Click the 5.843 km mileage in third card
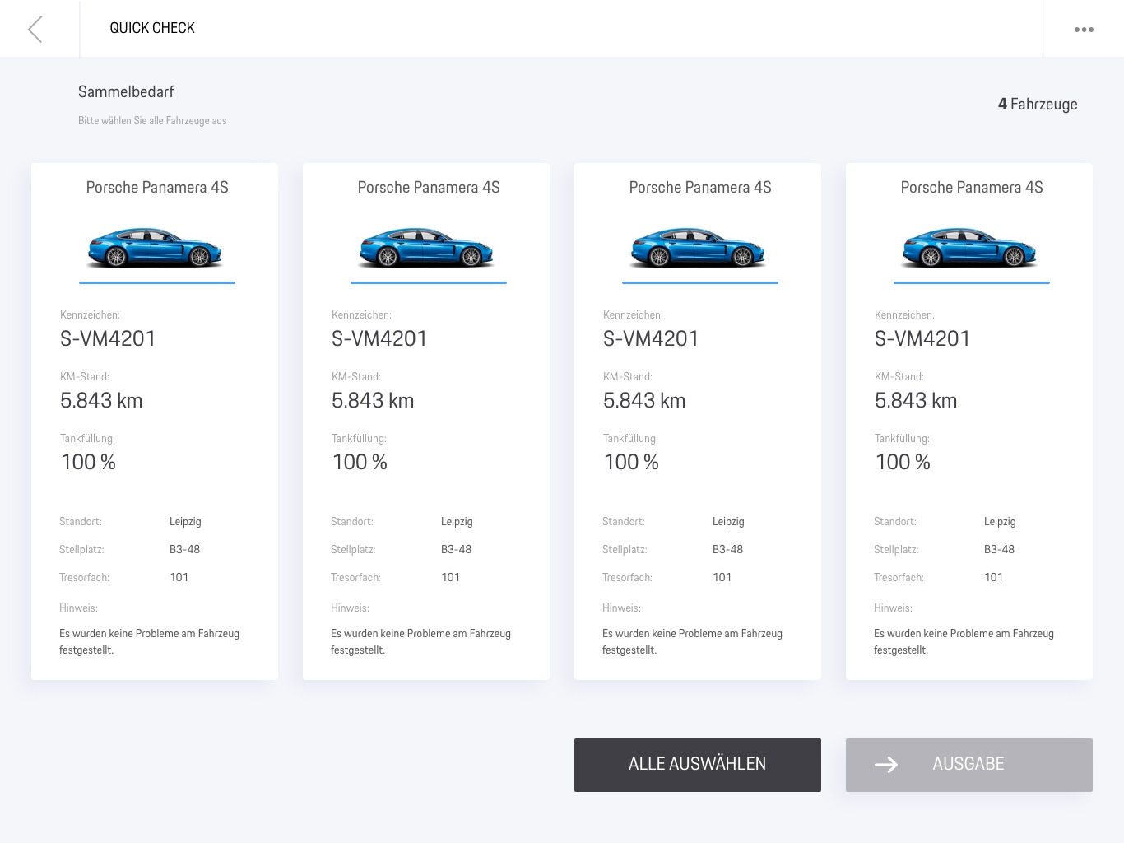This screenshot has width=1124, height=843. pos(644,401)
